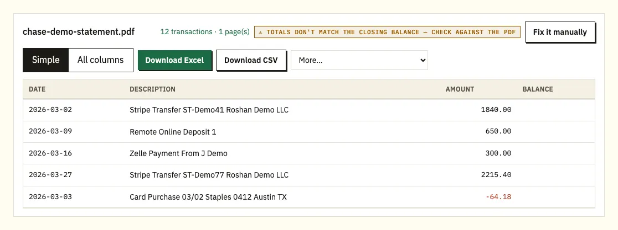Select the negative amount -64.18
The height and width of the screenshot is (230, 618).
point(498,197)
